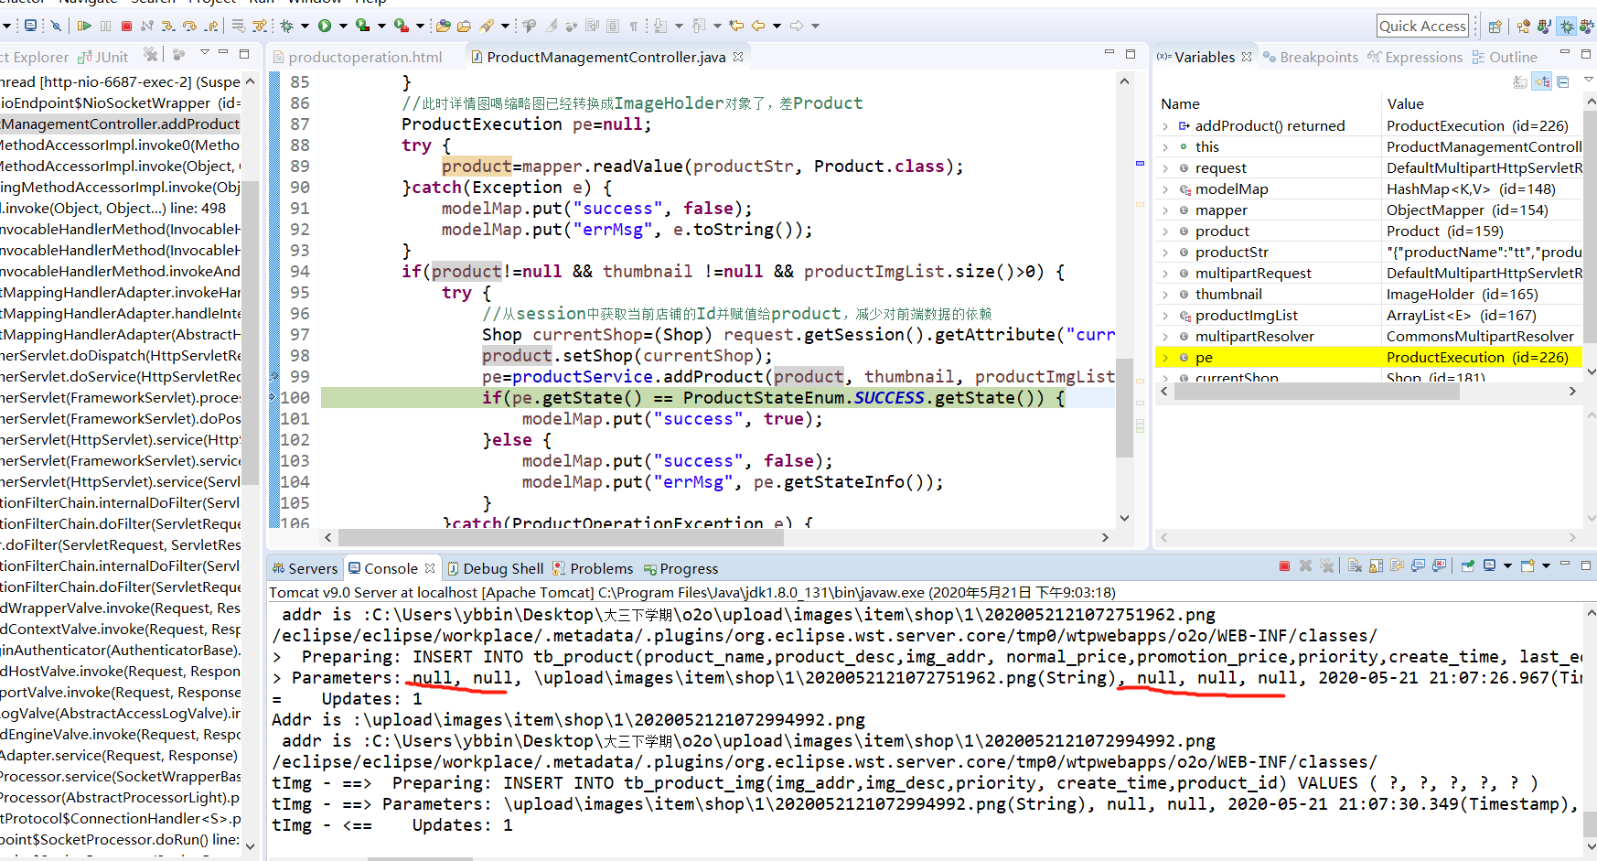Screen dimensions: 1597x861
Task: Click the red Terminate button in the main toolbar
Action: coord(126,26)
